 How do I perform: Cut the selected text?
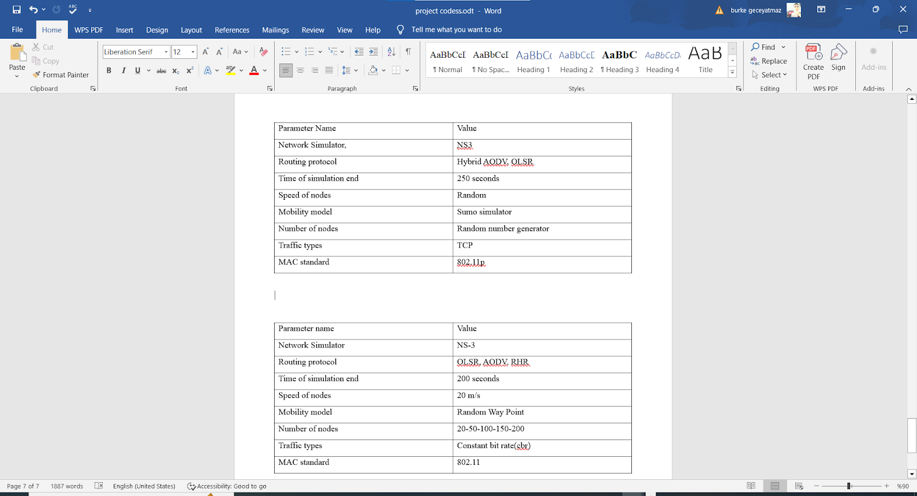pyautogui.click(x=43, y=47)
